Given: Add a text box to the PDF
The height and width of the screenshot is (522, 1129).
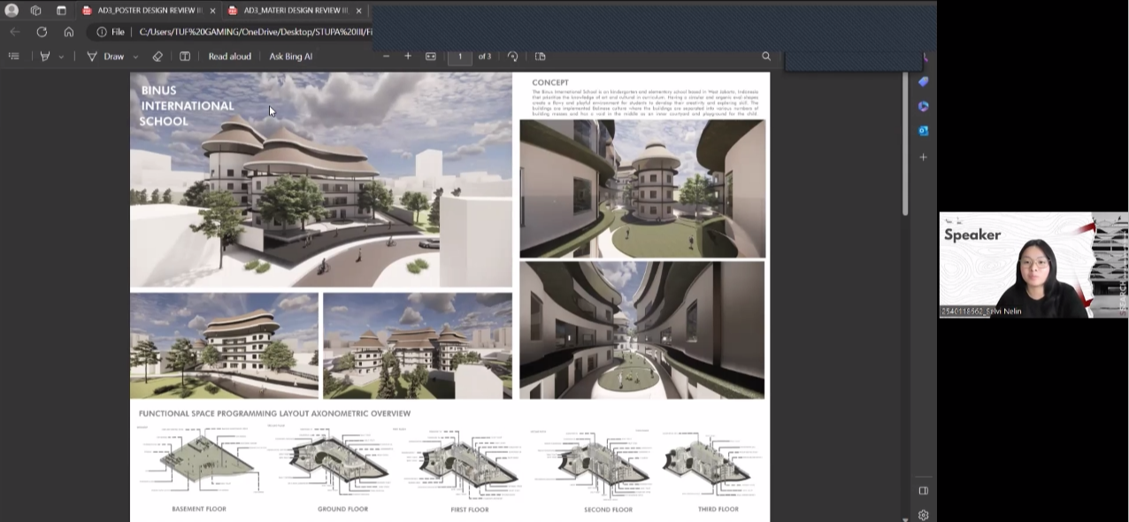Looking at the screenshot, I should (x=185, y=56).
